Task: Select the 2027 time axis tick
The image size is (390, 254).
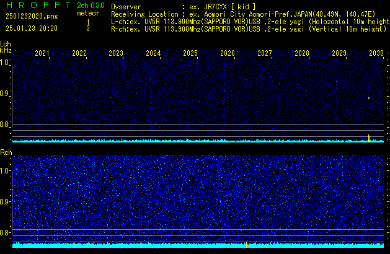Action: (x=265, y=53)
